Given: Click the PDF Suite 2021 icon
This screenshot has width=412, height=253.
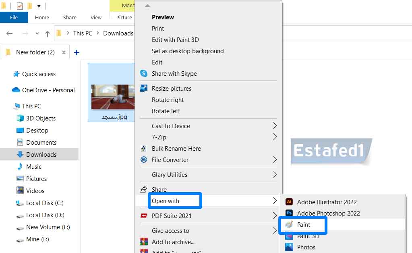Looking at the screenshot, I should pyautogui.click(x=144, y=216).
